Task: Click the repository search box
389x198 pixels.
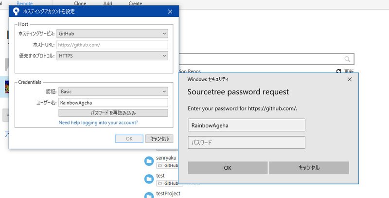Action: click(266, 59)
